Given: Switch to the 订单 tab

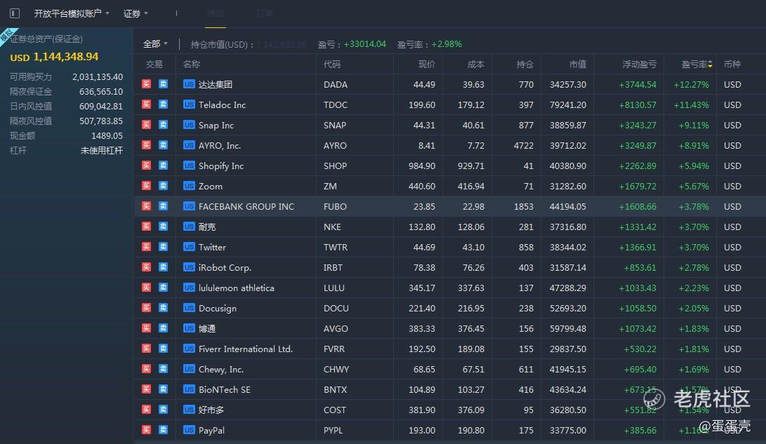Looking at the screenshot, I should coord(264,13).
